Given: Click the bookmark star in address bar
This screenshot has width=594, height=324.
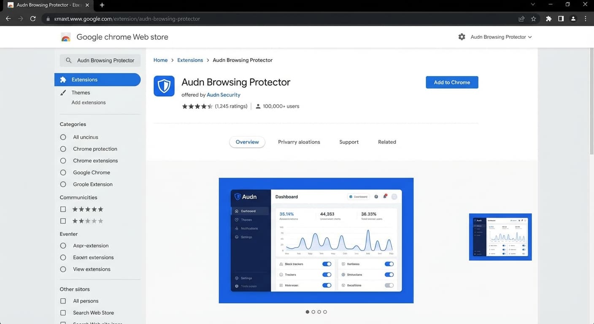Looking at the screenshot, I should [x=534, y=19].
